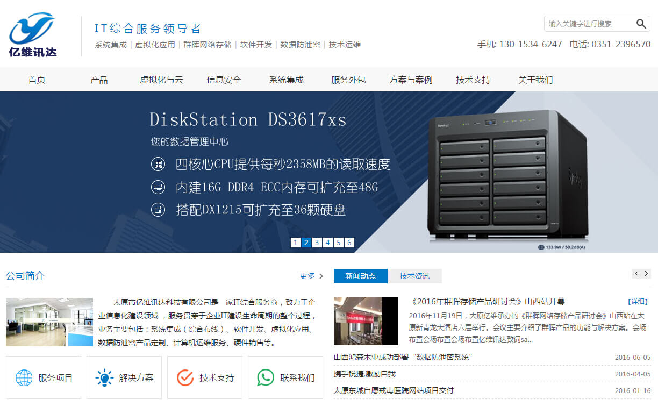Switch to banner slide 4
The image size is (658, 406).
pyautogui.click(x=327, y=243)
